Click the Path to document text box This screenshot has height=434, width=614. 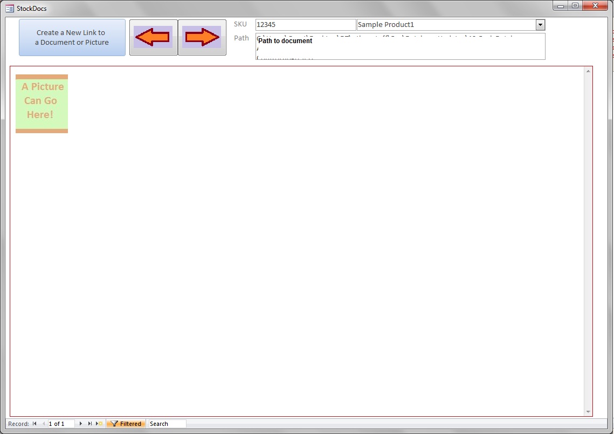(x=400, y=46)
